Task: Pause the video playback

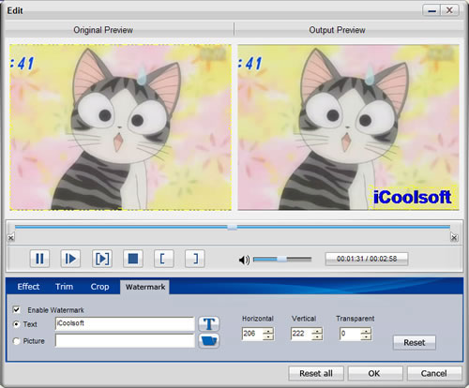Action: point(39,259)
